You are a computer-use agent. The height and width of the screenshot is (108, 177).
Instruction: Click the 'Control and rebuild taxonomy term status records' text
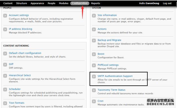pyautogui.click(x=125, y=93)
